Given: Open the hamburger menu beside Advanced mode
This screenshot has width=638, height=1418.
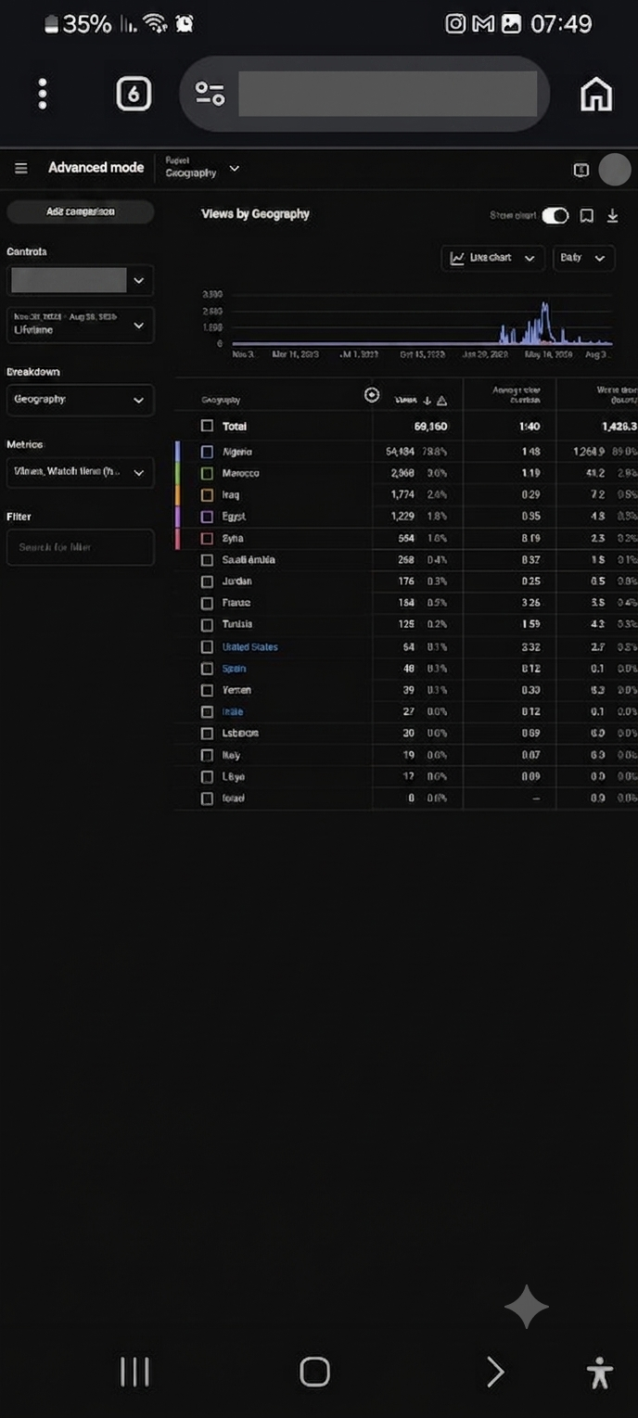Looking at the screenshot, I should 21,169.
